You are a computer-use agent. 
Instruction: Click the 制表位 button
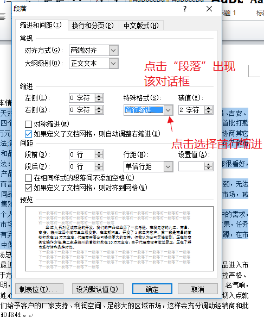39,289
